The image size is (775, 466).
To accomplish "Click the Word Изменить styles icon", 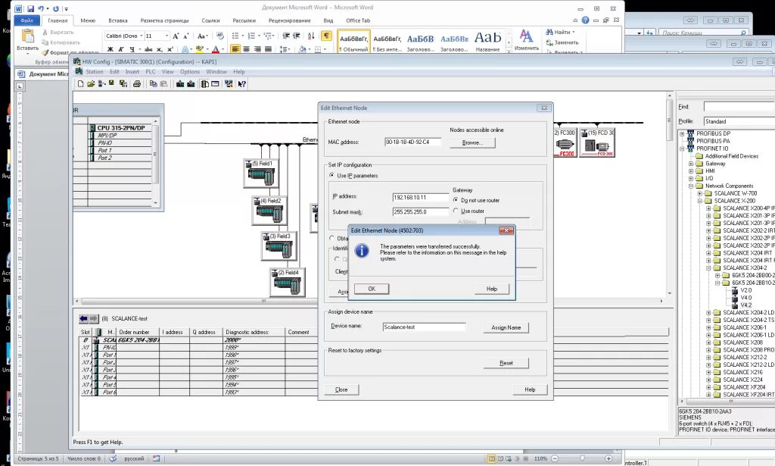I will click(x=527, y=39).
